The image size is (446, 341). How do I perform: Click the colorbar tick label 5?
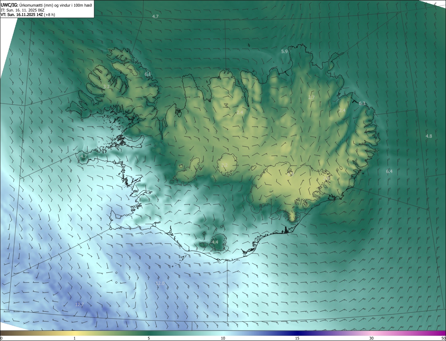(149, 338)
